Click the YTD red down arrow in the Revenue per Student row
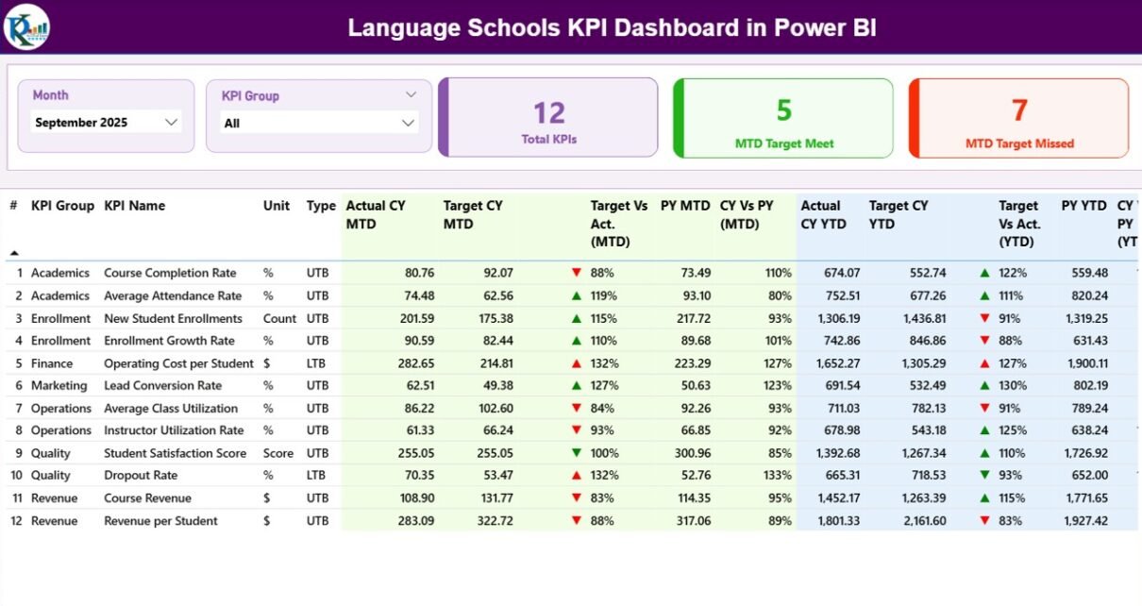The width and height of the screenshot is (1142, 606). click(984, 521)
